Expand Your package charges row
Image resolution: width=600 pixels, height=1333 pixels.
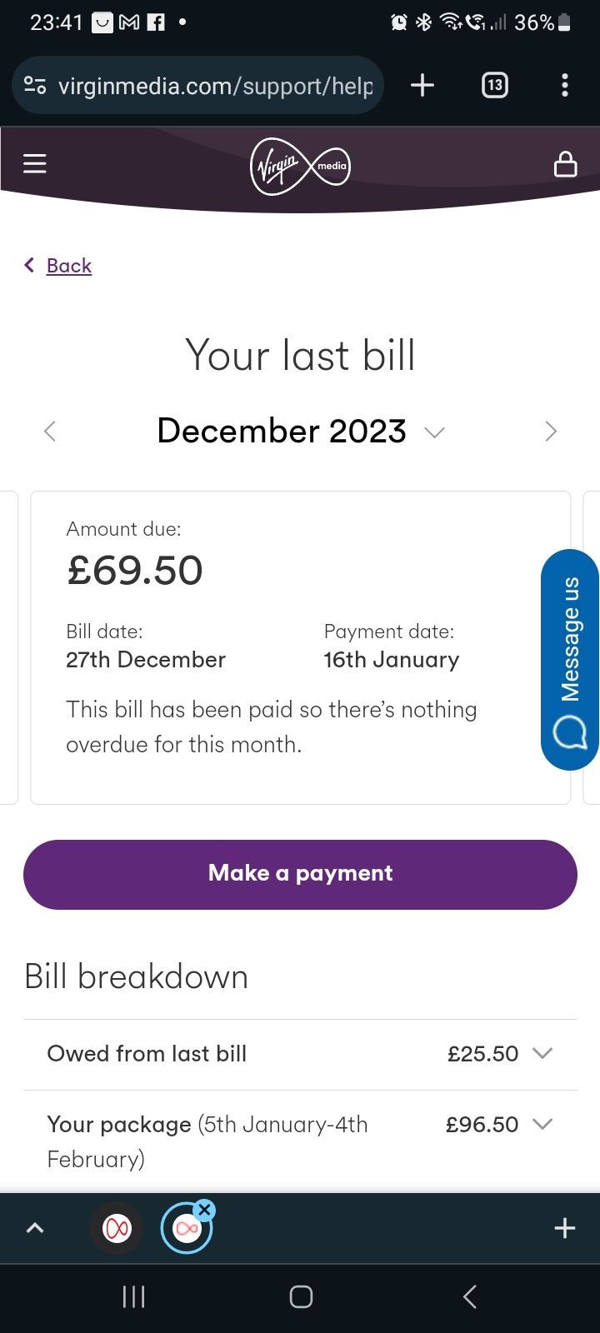click(300, 1141)
